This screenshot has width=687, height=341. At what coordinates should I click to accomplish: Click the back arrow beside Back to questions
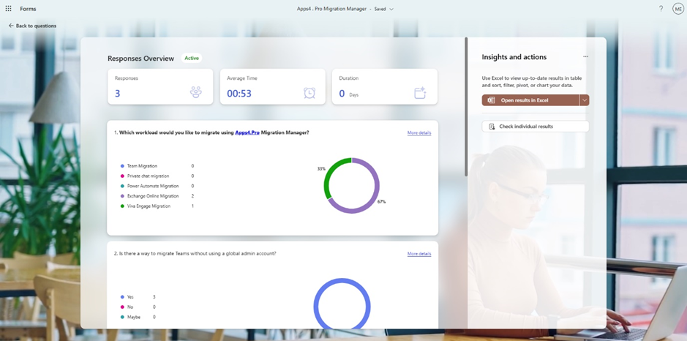[x=11, y=26]
